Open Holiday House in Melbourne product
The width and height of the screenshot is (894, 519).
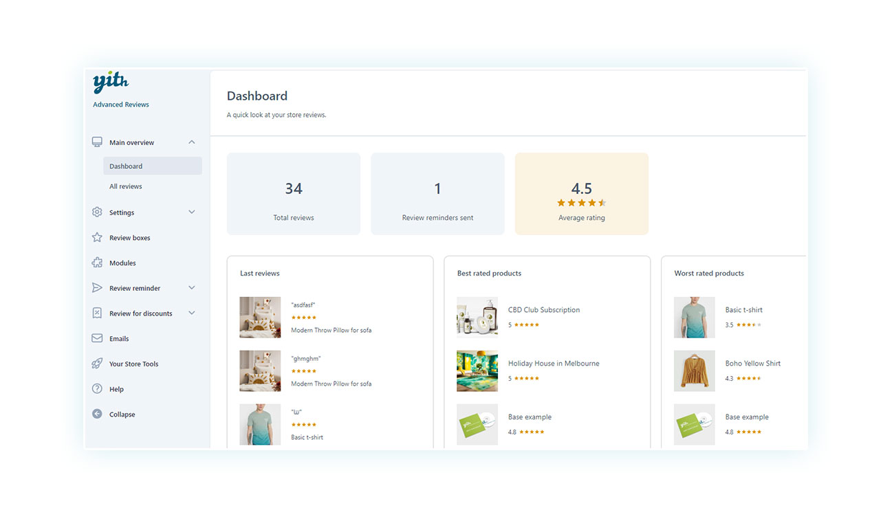click(x=554, y=364)
